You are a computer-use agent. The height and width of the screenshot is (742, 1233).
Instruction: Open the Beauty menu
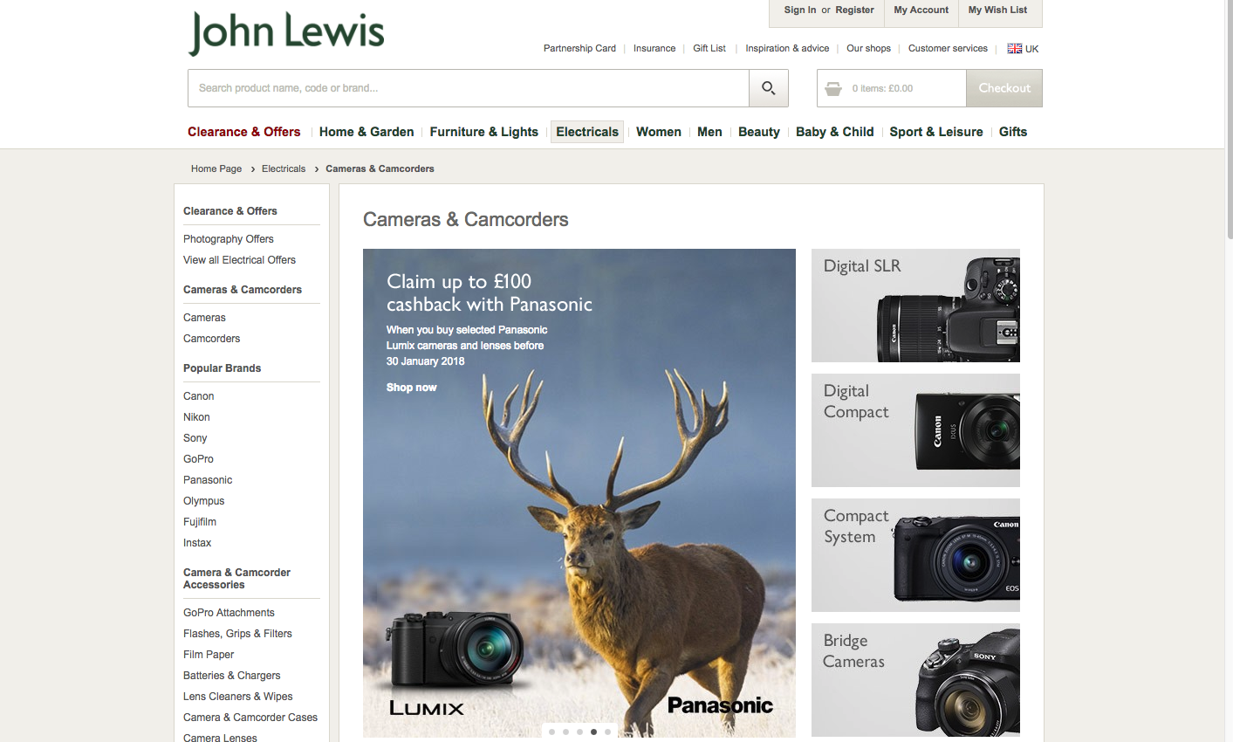click(x=759, y=132)
